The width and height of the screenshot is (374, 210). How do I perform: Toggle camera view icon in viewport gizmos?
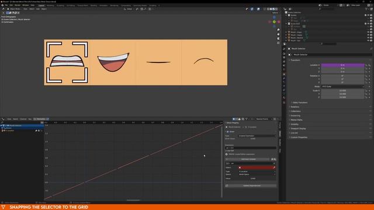pos(278,38)
